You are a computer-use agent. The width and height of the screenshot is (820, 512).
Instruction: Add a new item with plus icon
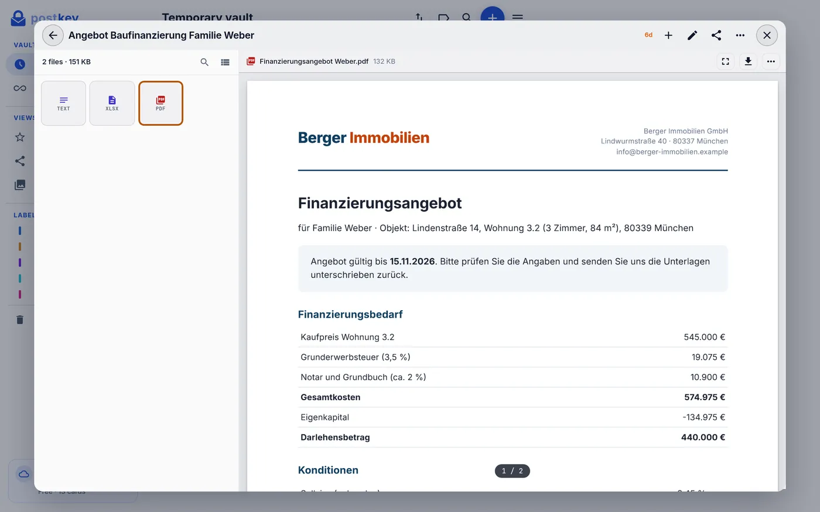click(x=668, y=35)
